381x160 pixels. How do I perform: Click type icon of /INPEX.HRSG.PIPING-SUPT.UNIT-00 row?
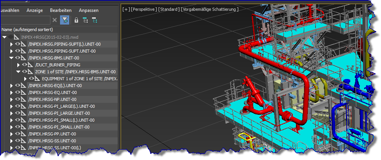pos(23,51)
